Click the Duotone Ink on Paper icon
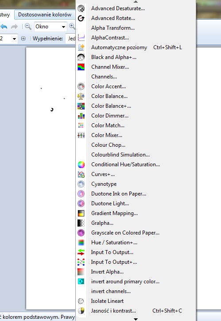The image size is (221, 321). click(x=81, y=194)
